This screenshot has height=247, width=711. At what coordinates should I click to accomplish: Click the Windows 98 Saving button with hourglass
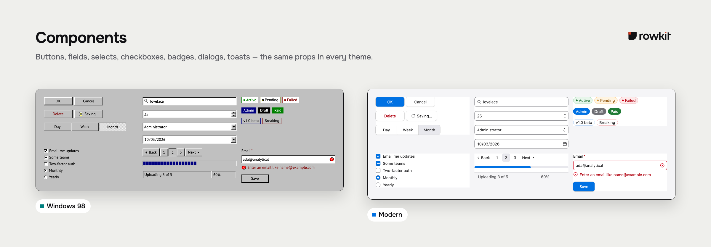pos(89,114)
